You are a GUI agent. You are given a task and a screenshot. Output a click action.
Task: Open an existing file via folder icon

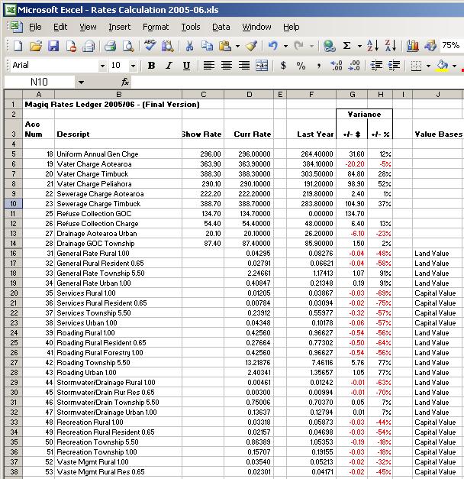[x=36, y=47]
